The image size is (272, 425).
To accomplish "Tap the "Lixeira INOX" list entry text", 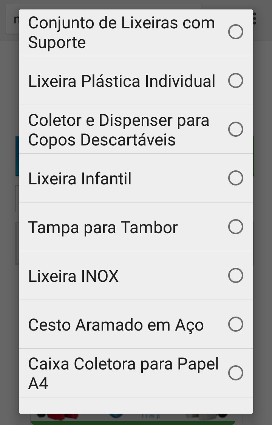I will pos(73,276).
